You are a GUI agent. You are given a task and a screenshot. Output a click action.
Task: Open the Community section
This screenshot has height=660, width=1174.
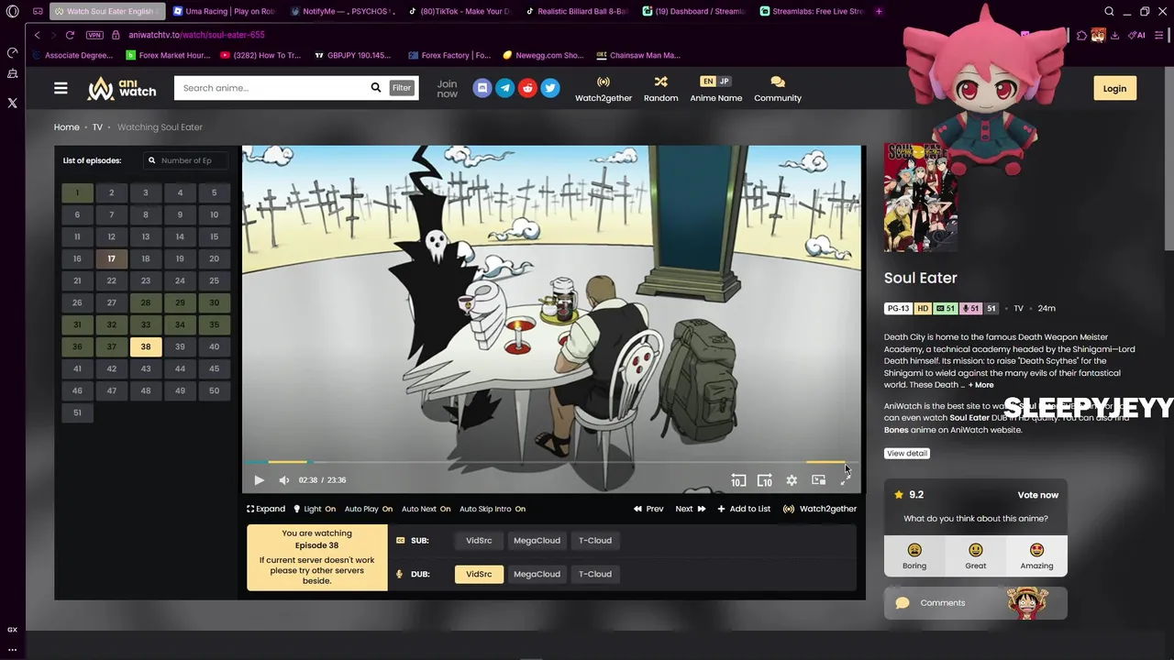pos(778,89)
